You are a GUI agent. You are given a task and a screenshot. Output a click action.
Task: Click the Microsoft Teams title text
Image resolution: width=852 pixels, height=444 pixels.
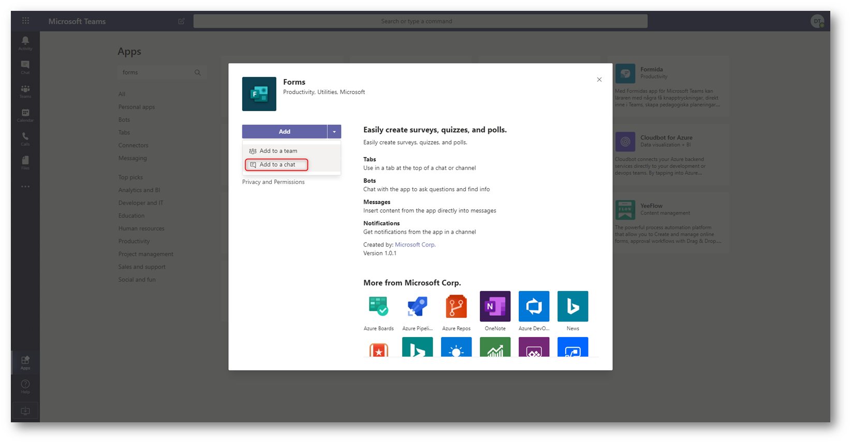(x=77, y=21)
